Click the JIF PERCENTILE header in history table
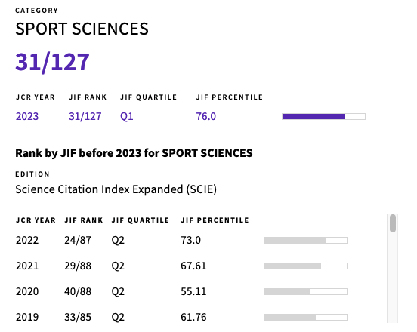417x332 pixels. click(215, 220)
